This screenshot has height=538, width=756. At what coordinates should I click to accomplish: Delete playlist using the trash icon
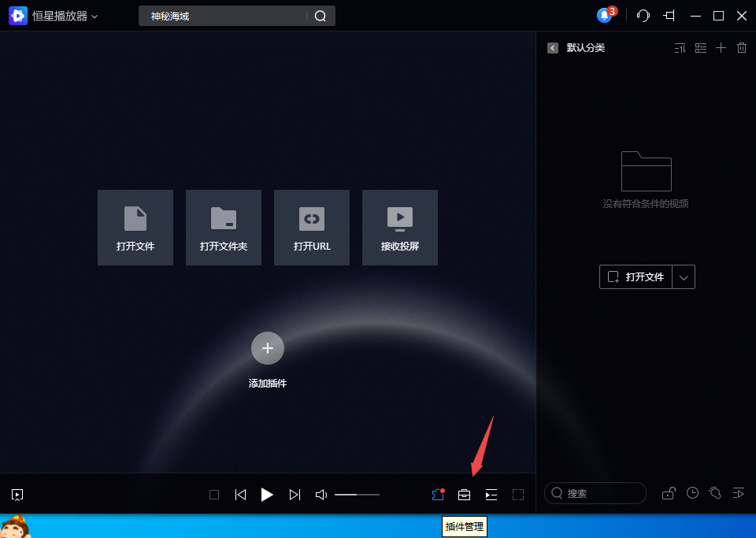pos(741,48)
